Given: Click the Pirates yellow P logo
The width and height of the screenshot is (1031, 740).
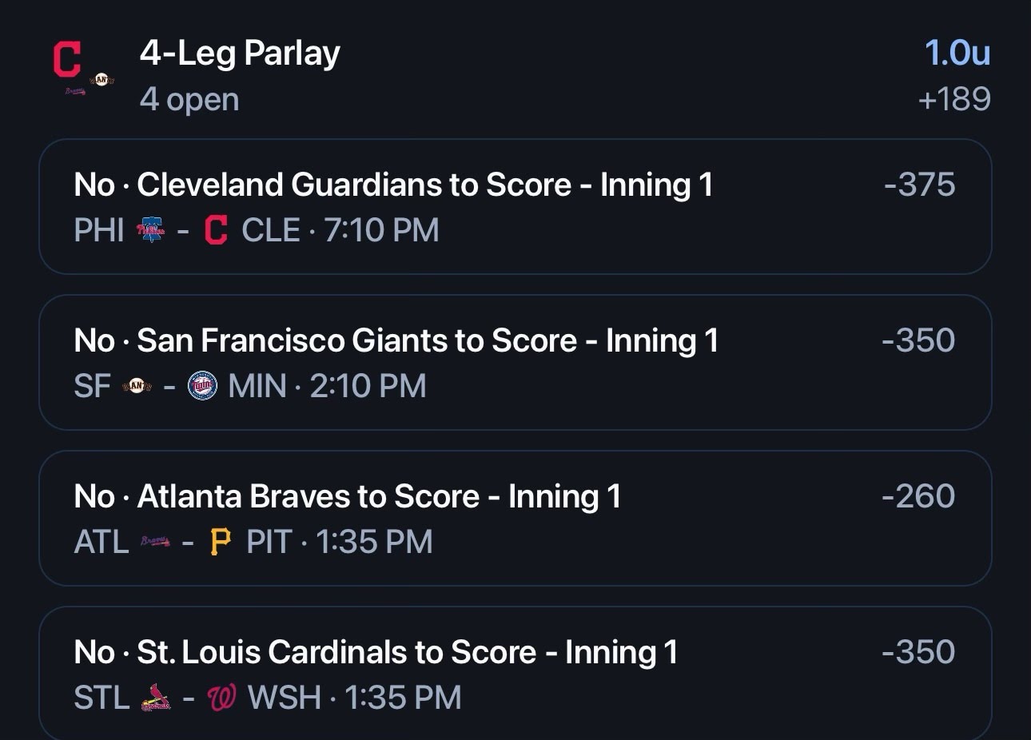Looking at the screenshot, I should [221, 542].
